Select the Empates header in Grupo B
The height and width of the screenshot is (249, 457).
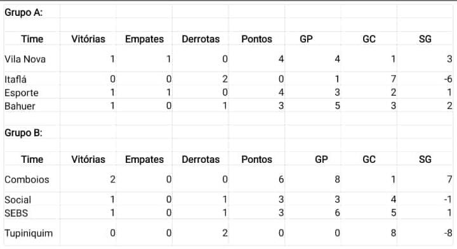coord(144,160)
